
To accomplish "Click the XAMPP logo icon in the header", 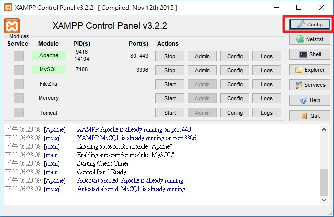I will point(12,26).
